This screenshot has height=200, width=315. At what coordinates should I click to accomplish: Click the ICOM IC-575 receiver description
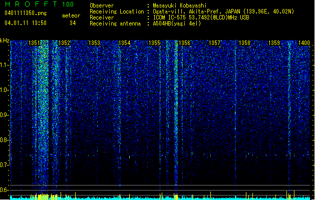coord(201,17)
